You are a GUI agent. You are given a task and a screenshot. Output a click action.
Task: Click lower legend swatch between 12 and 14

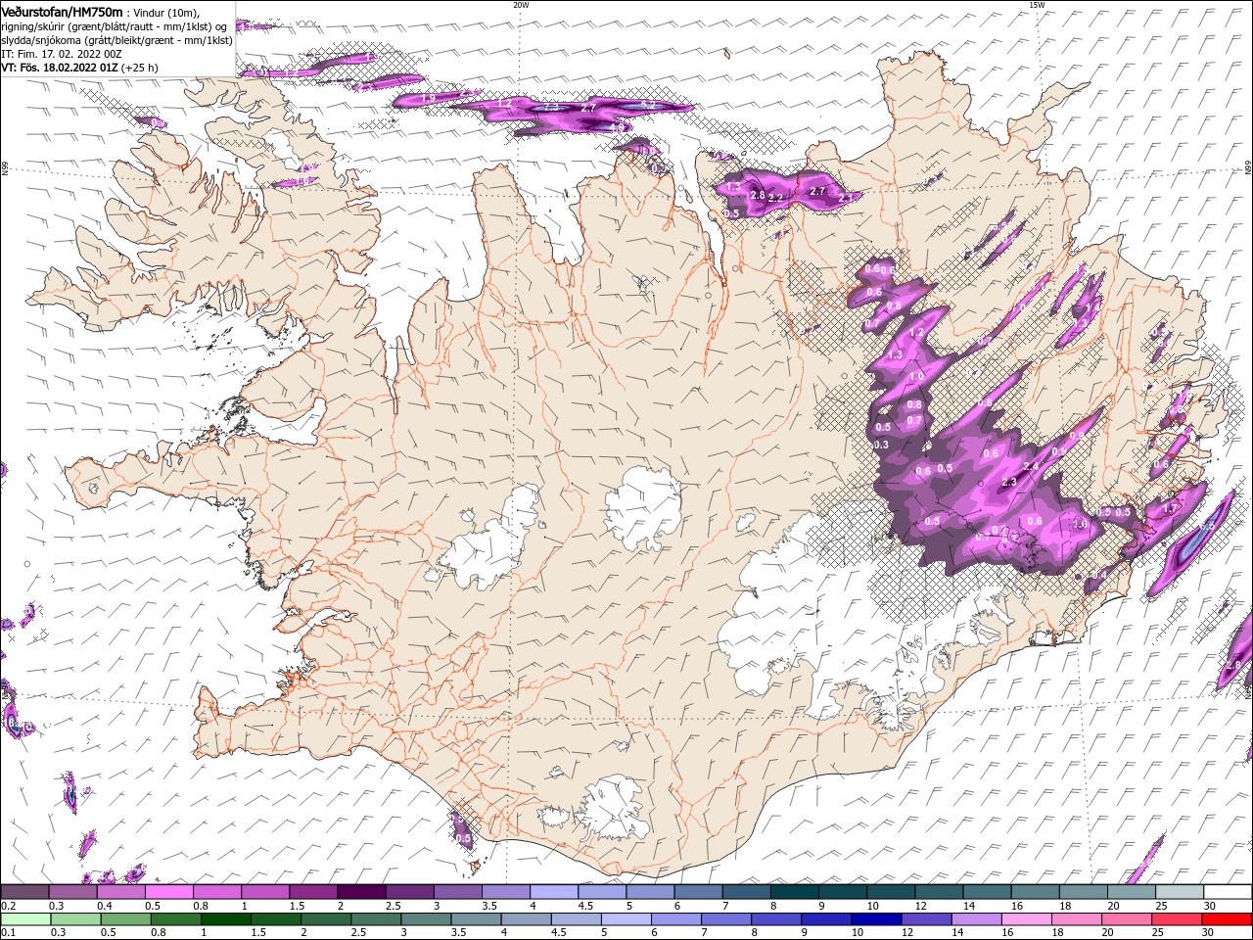click(926, 918)
